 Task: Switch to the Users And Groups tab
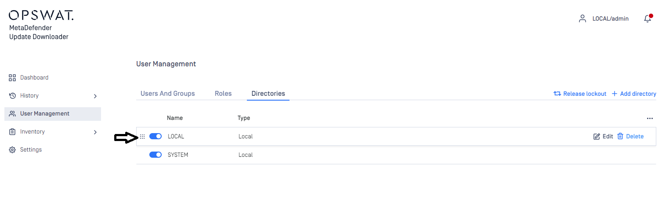167,94
